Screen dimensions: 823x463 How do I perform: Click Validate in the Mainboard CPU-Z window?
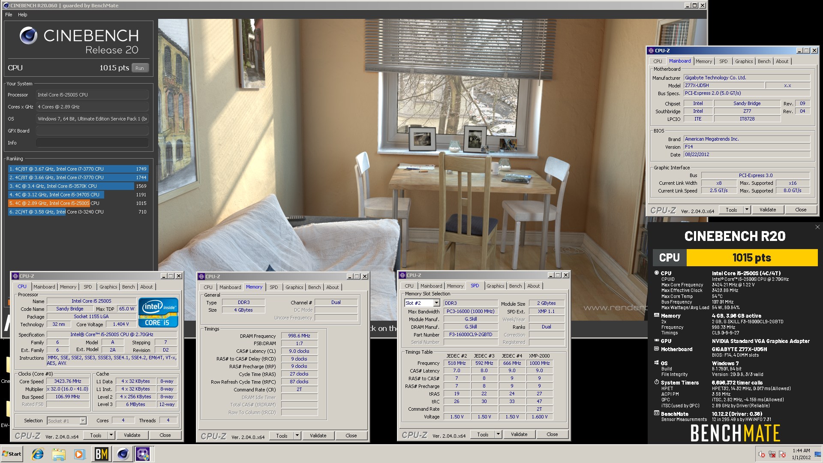point(768,210)
